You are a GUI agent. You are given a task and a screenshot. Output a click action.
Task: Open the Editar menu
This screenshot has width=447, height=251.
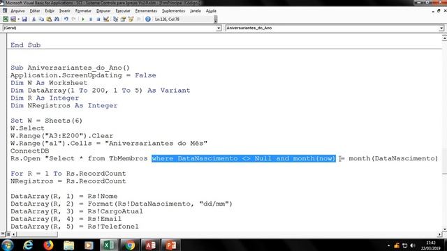(35, 11)
